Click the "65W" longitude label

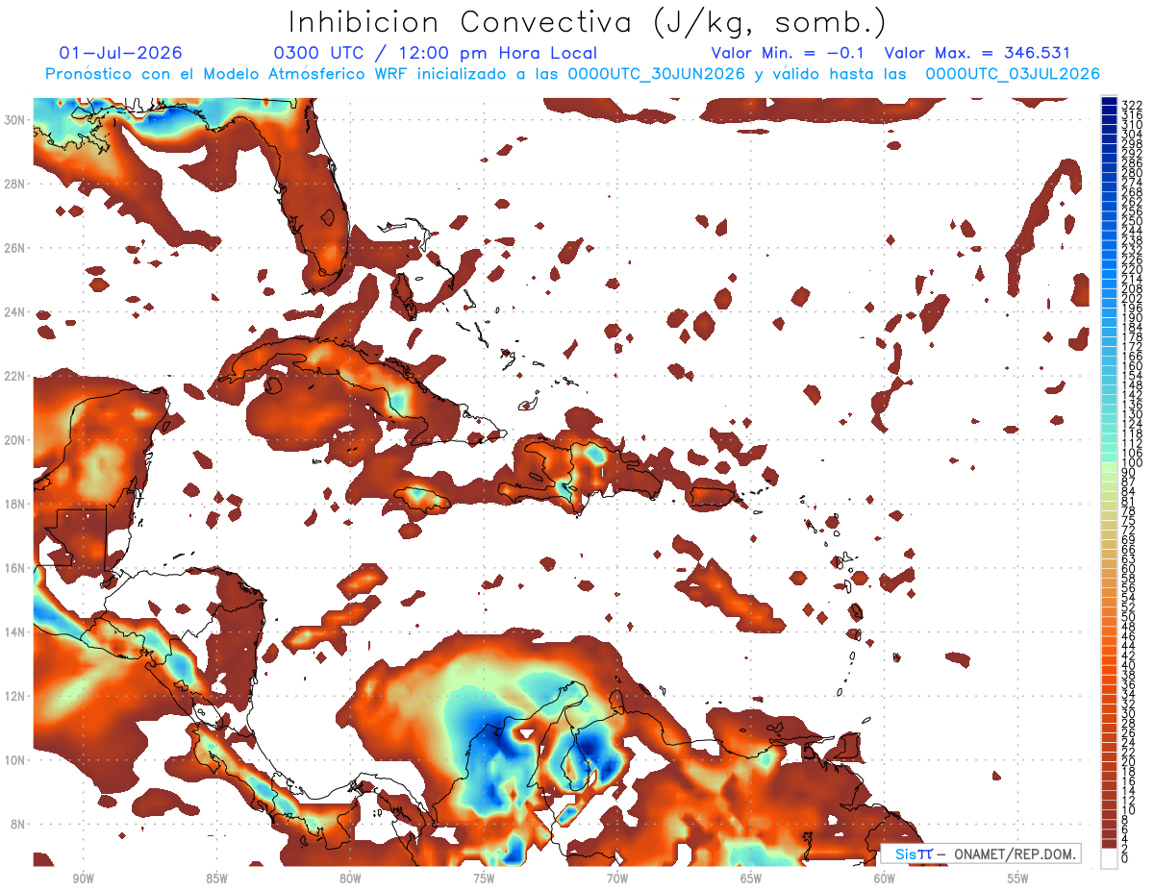pyautogui.click(x=751, y=879)
